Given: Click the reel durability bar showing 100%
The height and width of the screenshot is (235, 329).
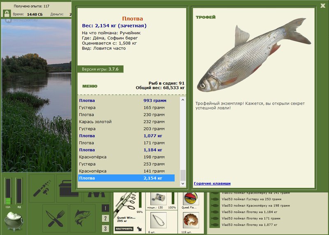Looking at the screenshot, I should [173, 198].
